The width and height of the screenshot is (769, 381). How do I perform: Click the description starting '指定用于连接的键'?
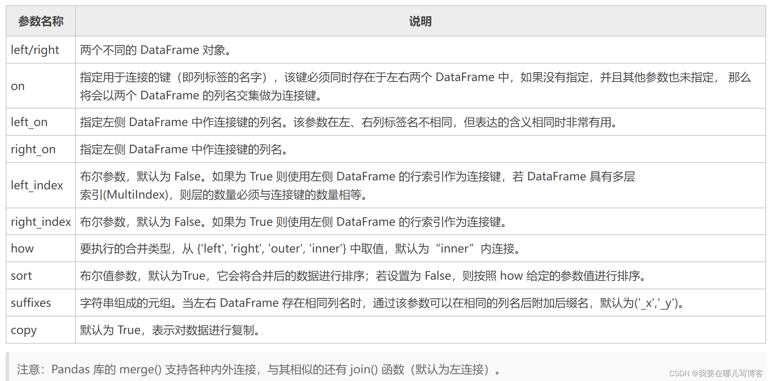(x=415, y=86)
